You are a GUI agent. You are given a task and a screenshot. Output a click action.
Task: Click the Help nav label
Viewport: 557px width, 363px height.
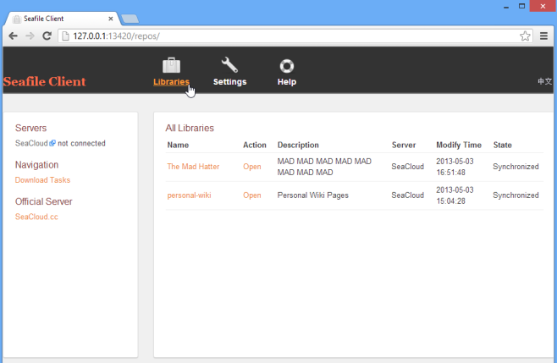(287, 82)
